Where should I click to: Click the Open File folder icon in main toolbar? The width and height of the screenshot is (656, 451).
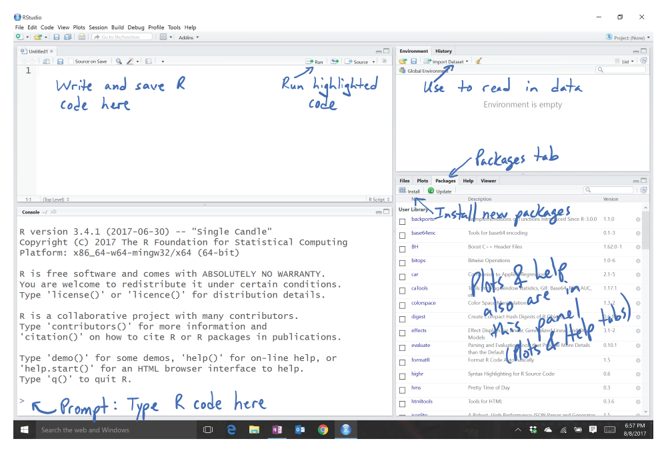(x=38, y=37)
